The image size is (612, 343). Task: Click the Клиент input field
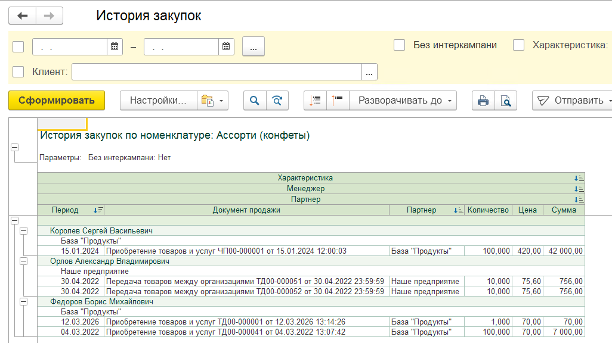coord(217,72)
